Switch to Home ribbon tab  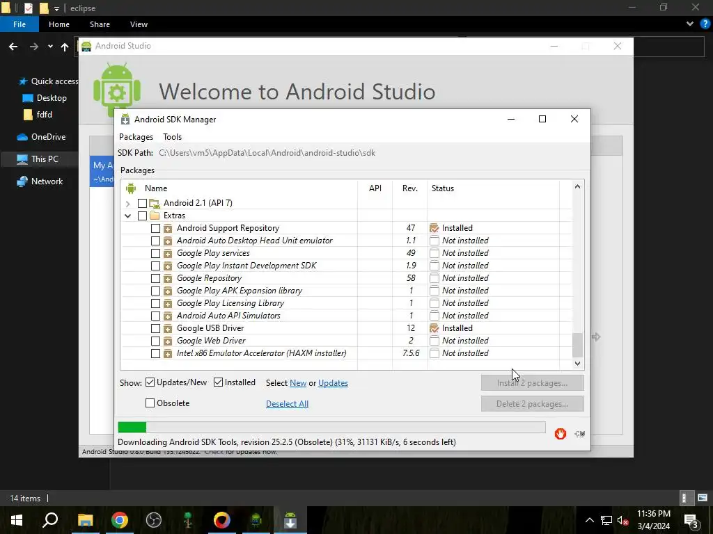click(59, 24)
